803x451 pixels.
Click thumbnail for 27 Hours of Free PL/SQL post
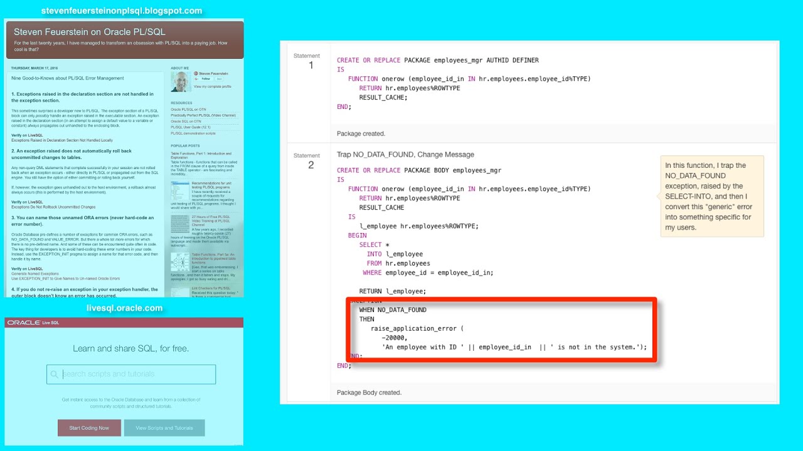180,224
